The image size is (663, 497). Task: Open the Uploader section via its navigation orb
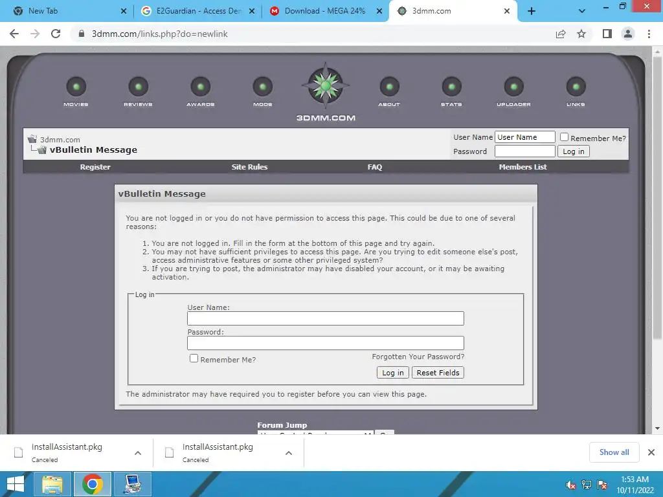pos(513,87)
